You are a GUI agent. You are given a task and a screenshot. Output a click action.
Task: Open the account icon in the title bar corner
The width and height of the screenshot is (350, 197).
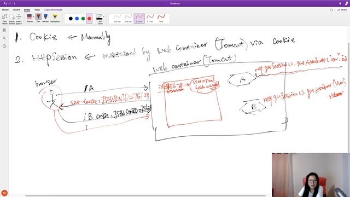point(346,4)
